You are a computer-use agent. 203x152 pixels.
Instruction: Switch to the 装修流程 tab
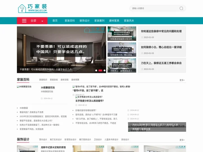pos(65,80)
